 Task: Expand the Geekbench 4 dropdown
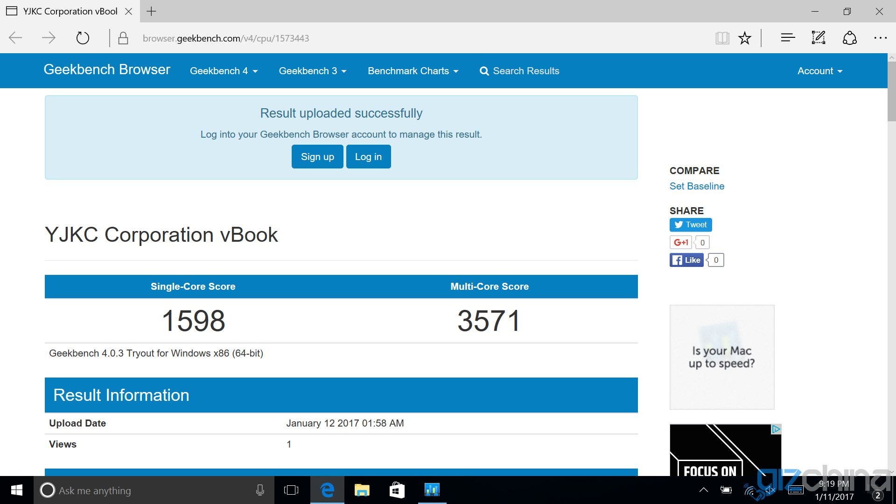coord(224,71)
